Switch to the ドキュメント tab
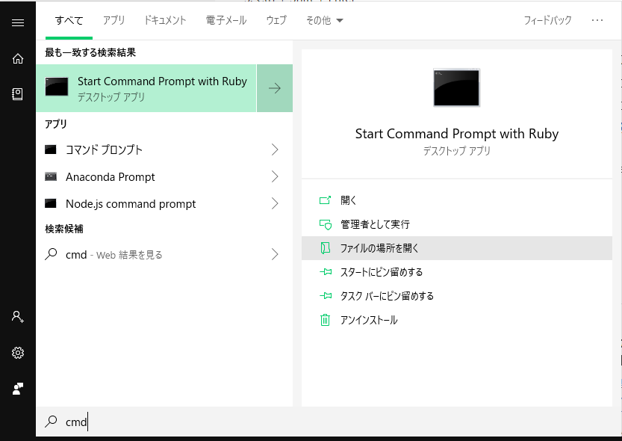 pyautogui.click(x=165, y=20)
